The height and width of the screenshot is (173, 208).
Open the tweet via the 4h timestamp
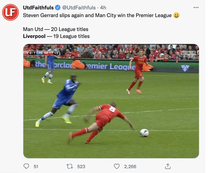(x=103, y=8)
